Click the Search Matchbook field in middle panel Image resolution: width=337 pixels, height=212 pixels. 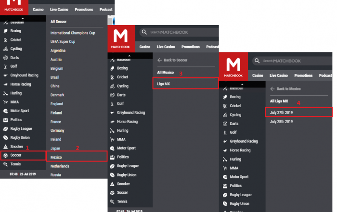(x=179, y=32)
